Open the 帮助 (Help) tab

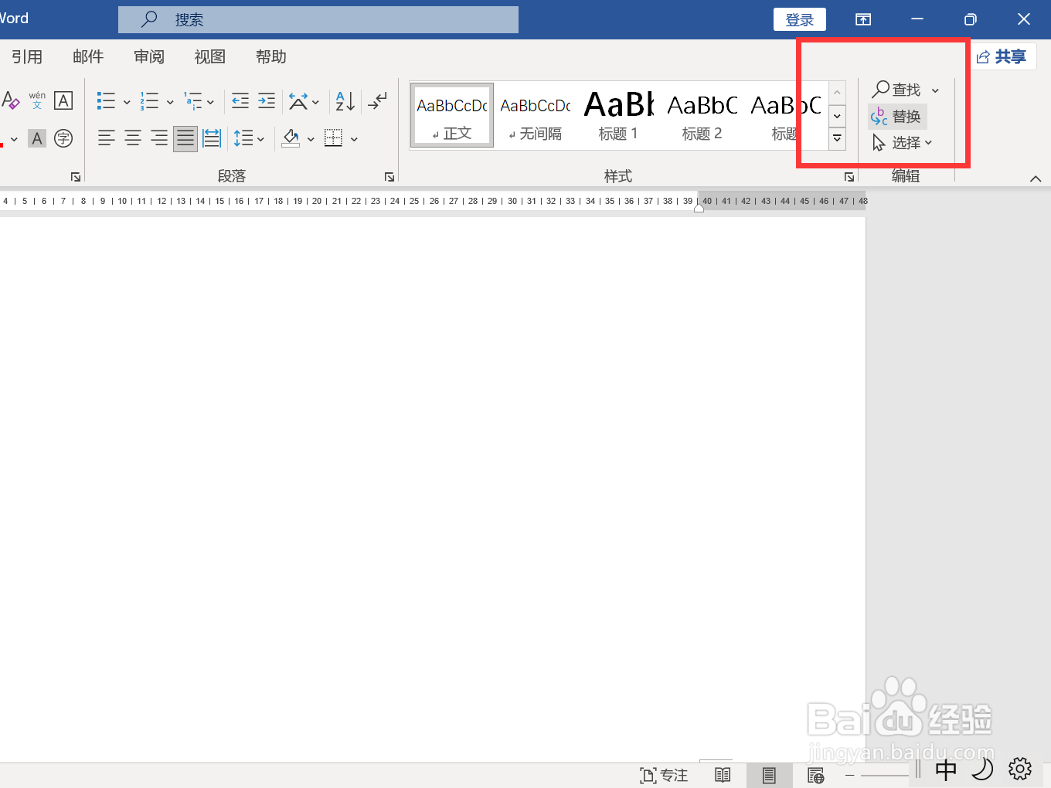271,56
